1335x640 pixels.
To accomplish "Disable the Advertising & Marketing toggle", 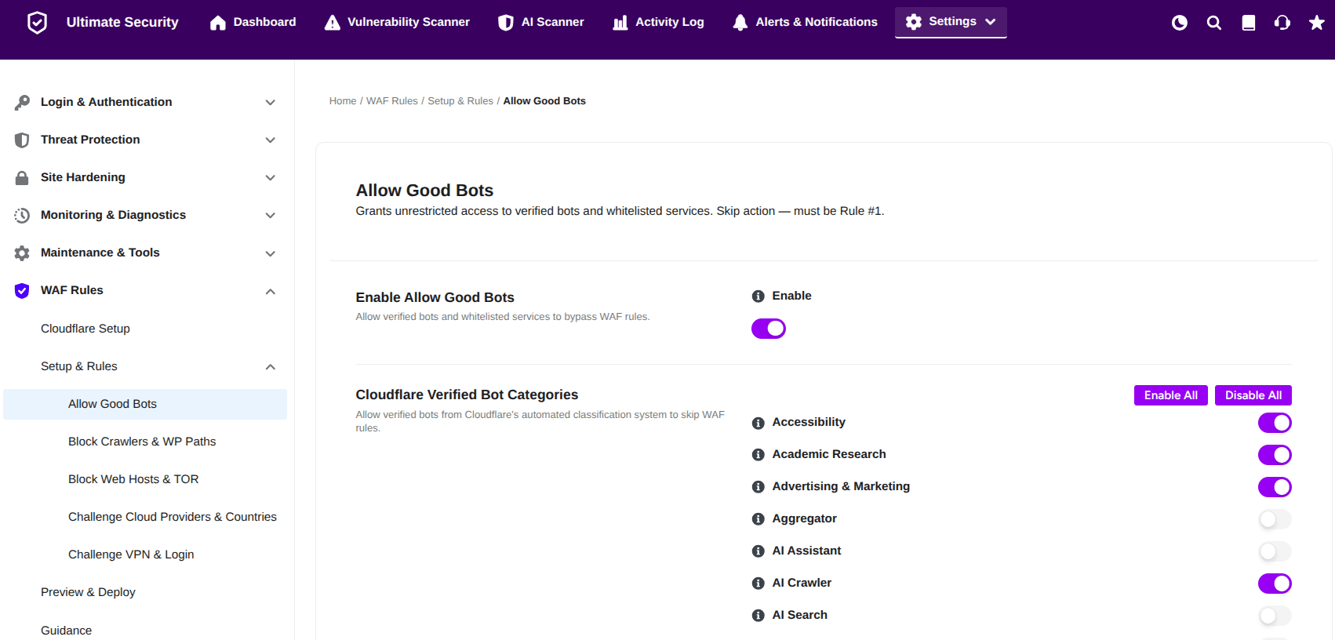I will point(1275,487).
